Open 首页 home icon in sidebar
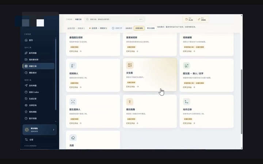 (x=26, y=40)
